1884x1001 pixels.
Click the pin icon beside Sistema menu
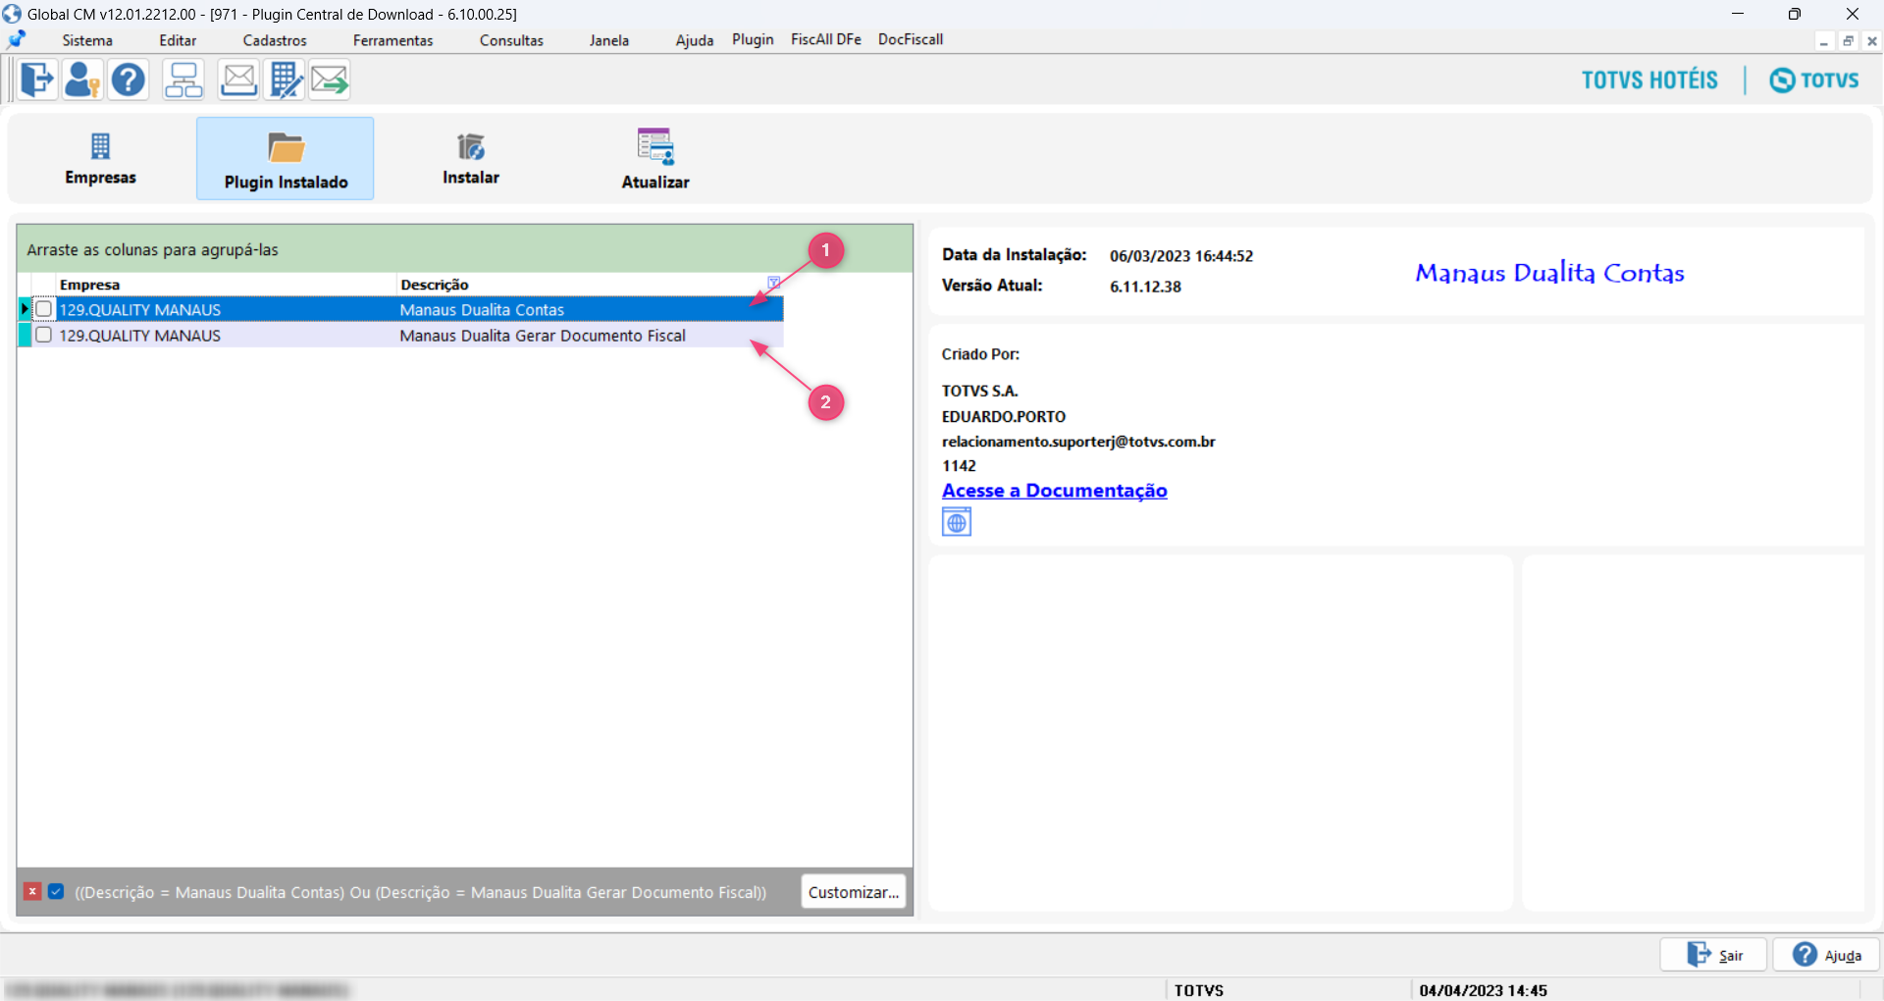coord(17,40)
